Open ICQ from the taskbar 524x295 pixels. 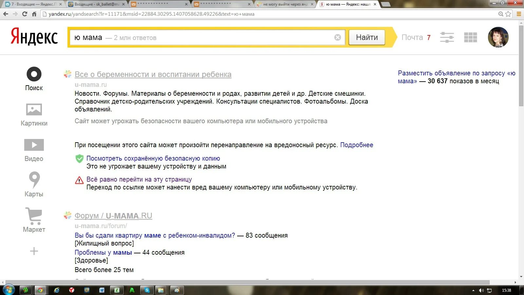pyautogui.click(x=26, y=290)
